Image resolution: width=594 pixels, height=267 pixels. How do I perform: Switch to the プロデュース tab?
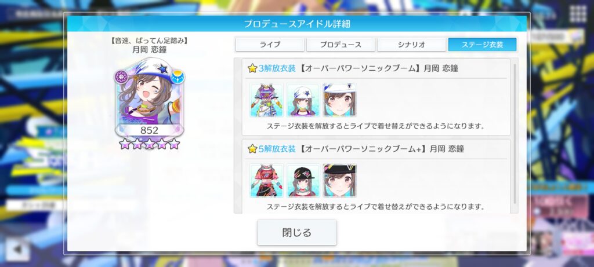[x=341, y=45]
